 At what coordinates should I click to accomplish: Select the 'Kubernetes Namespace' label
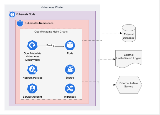coord(39,23)
